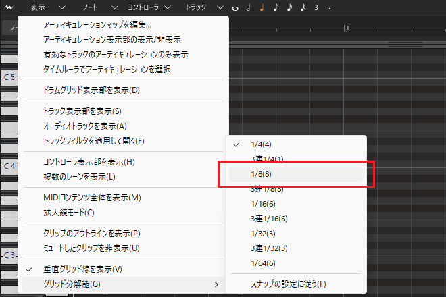Open the ノート dropdown menu
Screen dimensions: 446x297
coord(90,8)
